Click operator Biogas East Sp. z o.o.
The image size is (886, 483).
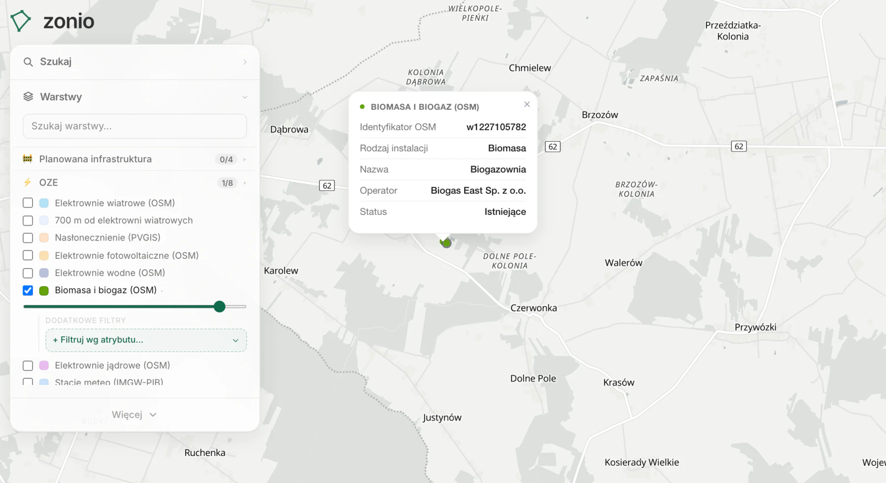478,190
